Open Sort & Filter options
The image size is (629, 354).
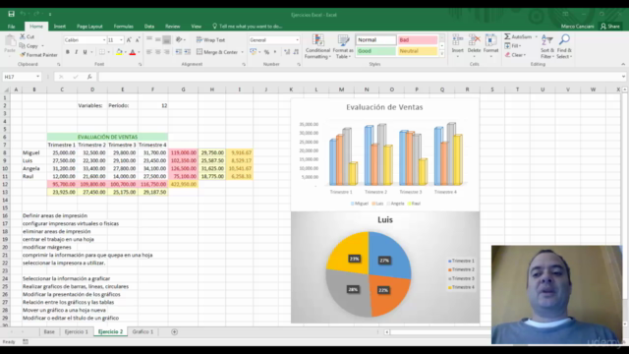point(547,46)
